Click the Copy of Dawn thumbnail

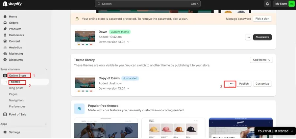point(85,84)
